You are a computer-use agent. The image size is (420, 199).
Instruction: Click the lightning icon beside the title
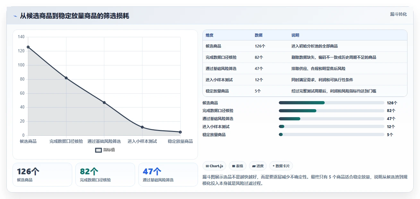pyautogui.click(x=15, y=16)
